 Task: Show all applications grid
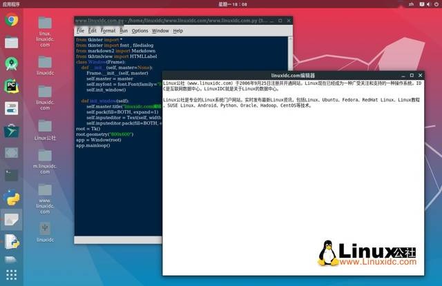tap(11, 275)
